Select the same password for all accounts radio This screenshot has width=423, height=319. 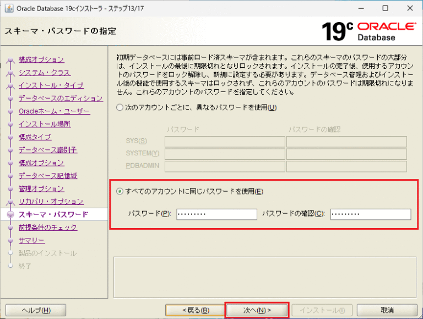click(x=120, y=192)
